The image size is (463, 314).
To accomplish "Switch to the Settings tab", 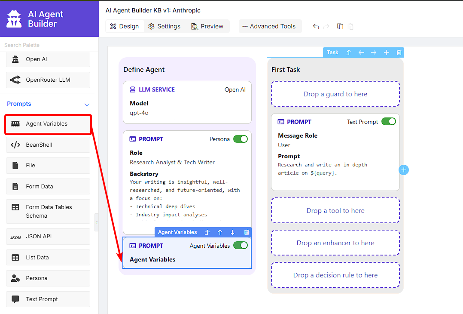I will point(164,26).
